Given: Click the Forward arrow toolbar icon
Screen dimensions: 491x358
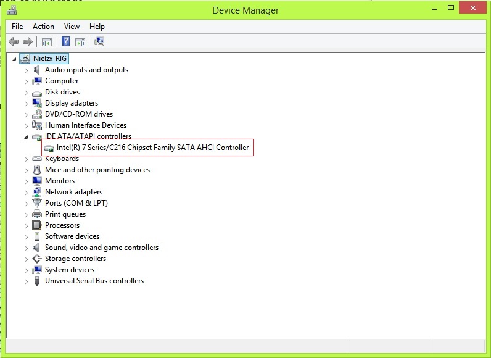Looking at the screenshot, I should (x=28, y=41).
